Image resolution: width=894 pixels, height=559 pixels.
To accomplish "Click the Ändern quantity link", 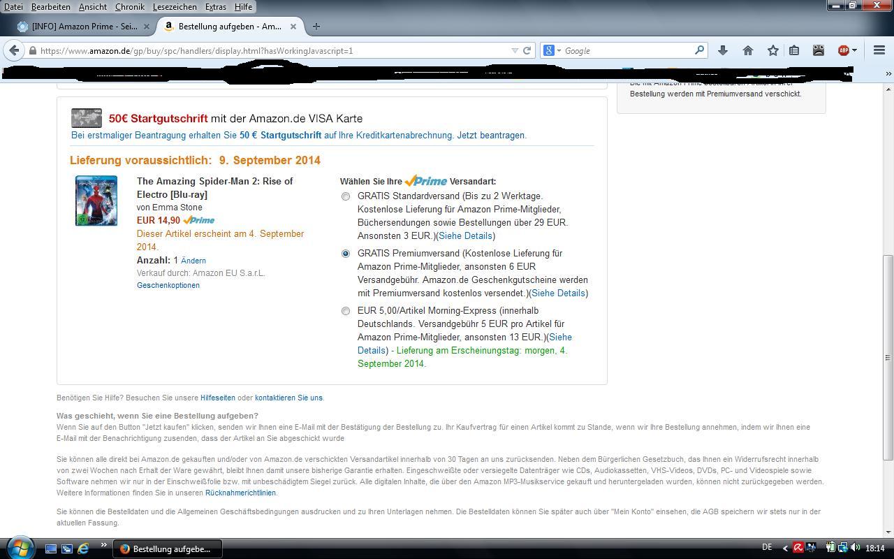I will tap(193, 261).
